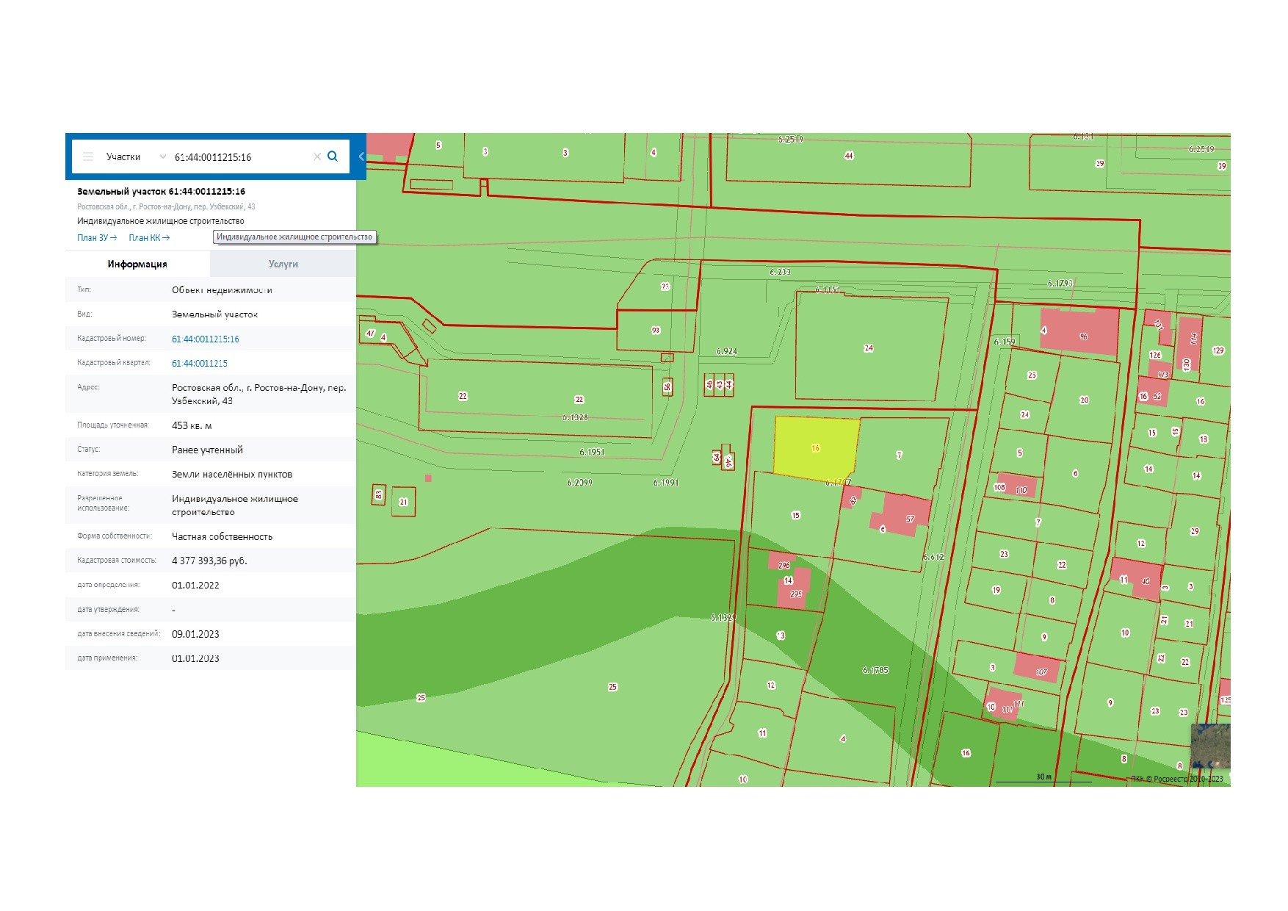The image size is (1288, 911).
Task: Click the large parcel 44 at top
Action: point(849,156)
